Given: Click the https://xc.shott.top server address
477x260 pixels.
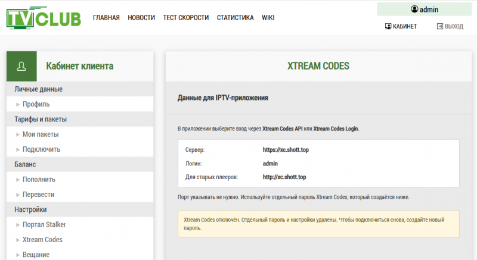Looking at the screenshot, I should pyautogui.click(x=286, y=149).
